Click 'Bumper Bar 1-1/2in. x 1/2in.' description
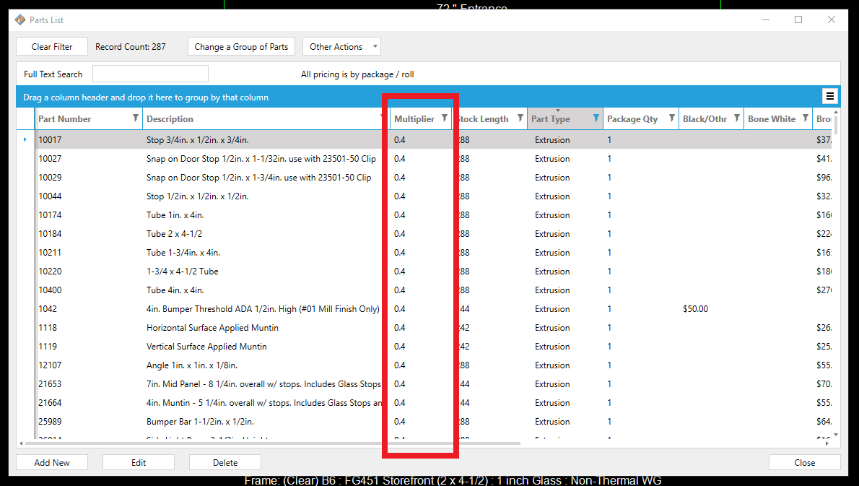The width and height of the screenshot is (859, 486). [200, 421]
